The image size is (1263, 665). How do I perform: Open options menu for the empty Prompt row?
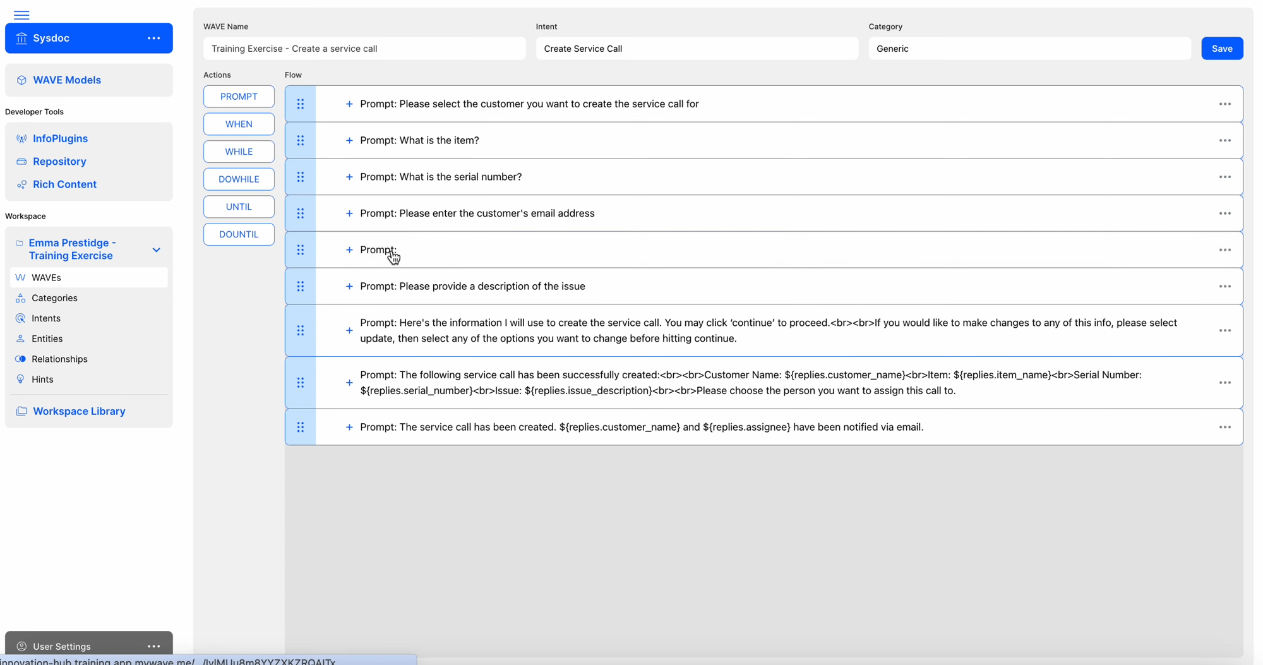click(x=1224, y=250)
